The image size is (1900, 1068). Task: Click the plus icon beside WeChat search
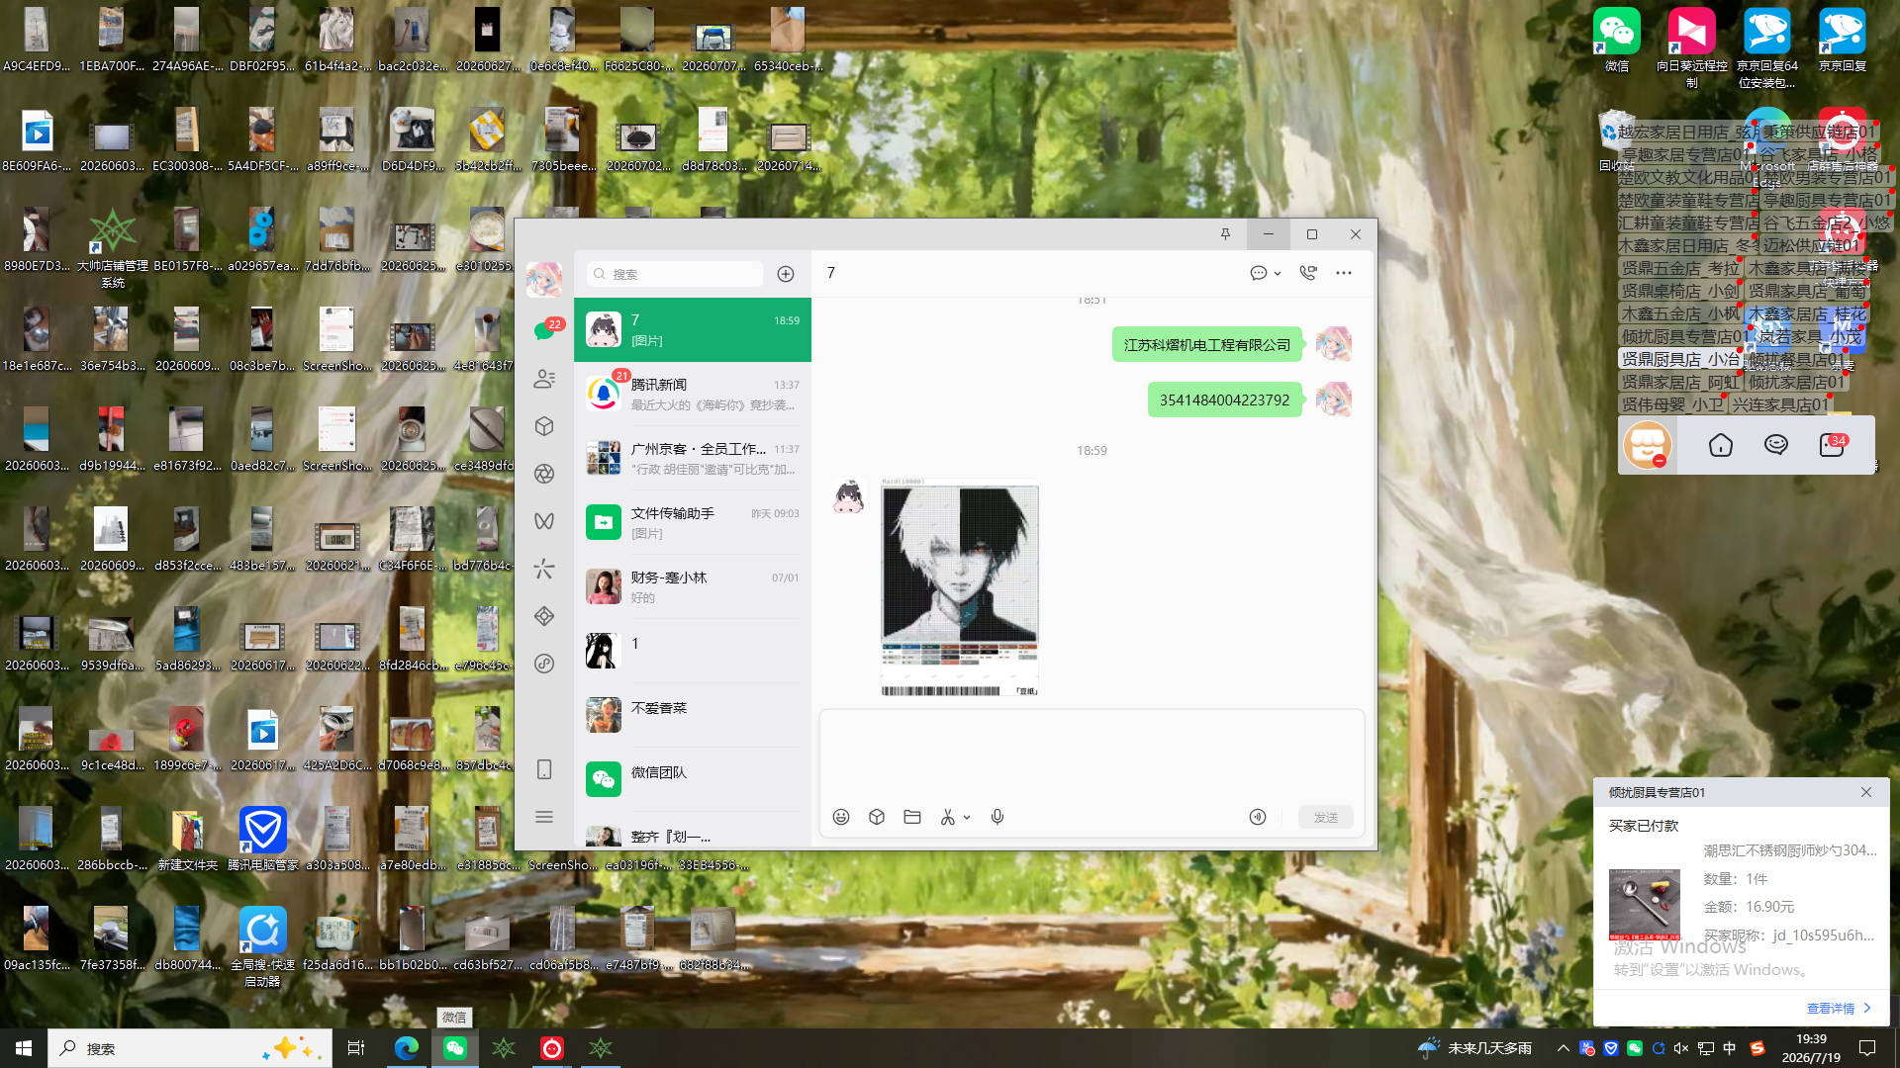786,274
